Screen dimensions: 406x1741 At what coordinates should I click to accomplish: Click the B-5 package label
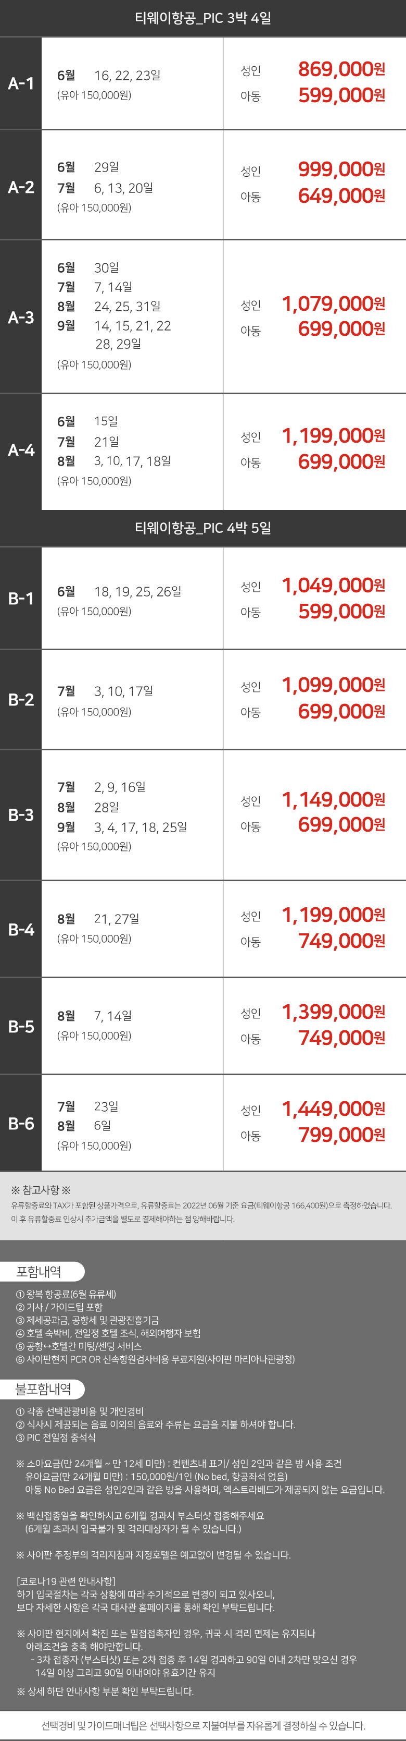point(21,1026)
